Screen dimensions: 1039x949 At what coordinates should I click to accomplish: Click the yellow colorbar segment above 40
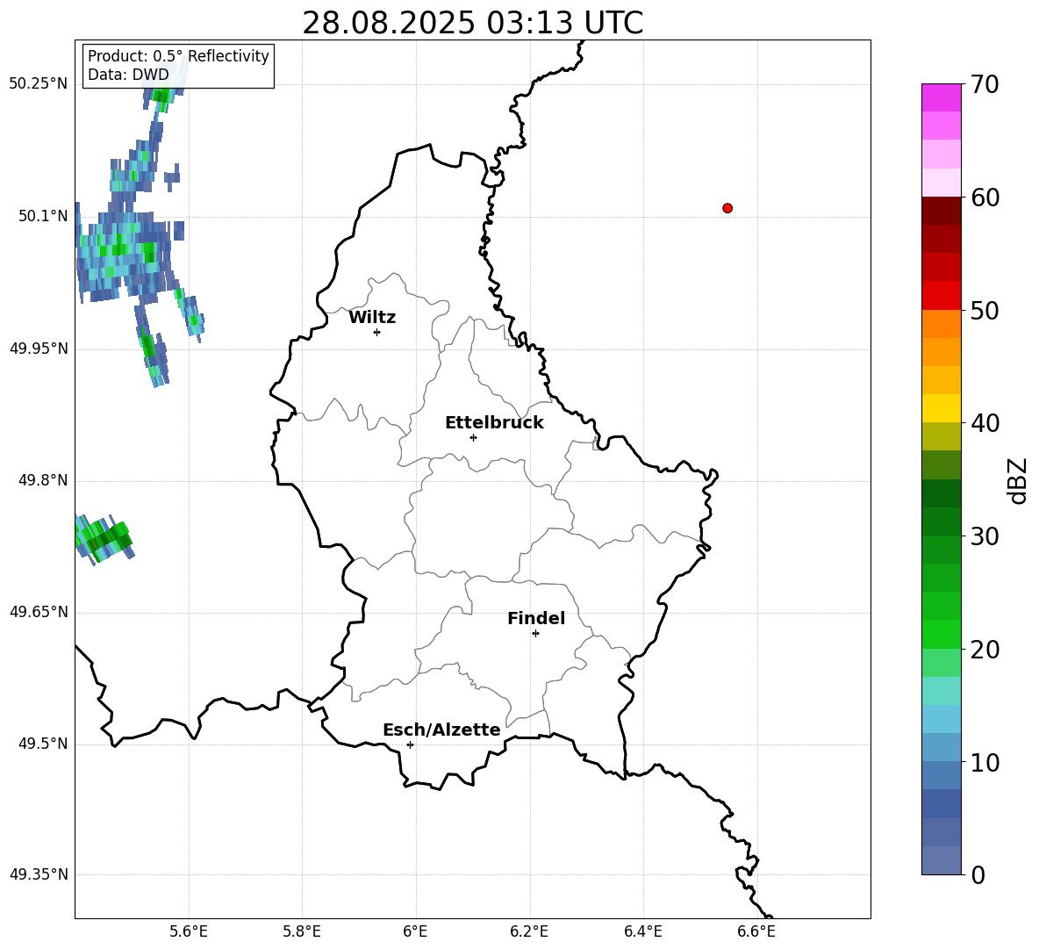point(941,408)
